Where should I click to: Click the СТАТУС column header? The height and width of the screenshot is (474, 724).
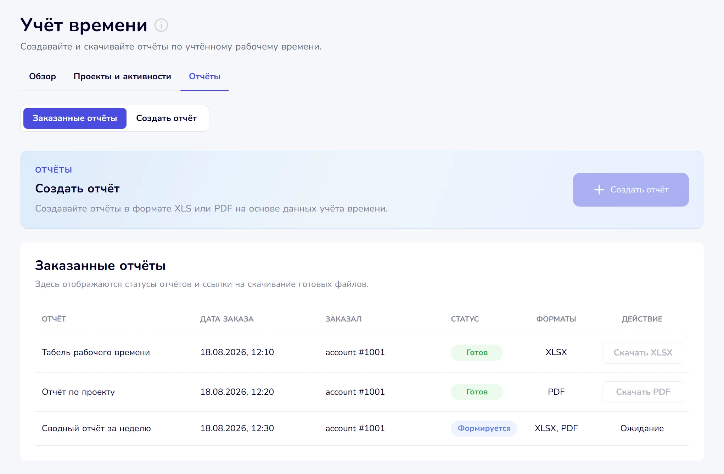(465, 319)
